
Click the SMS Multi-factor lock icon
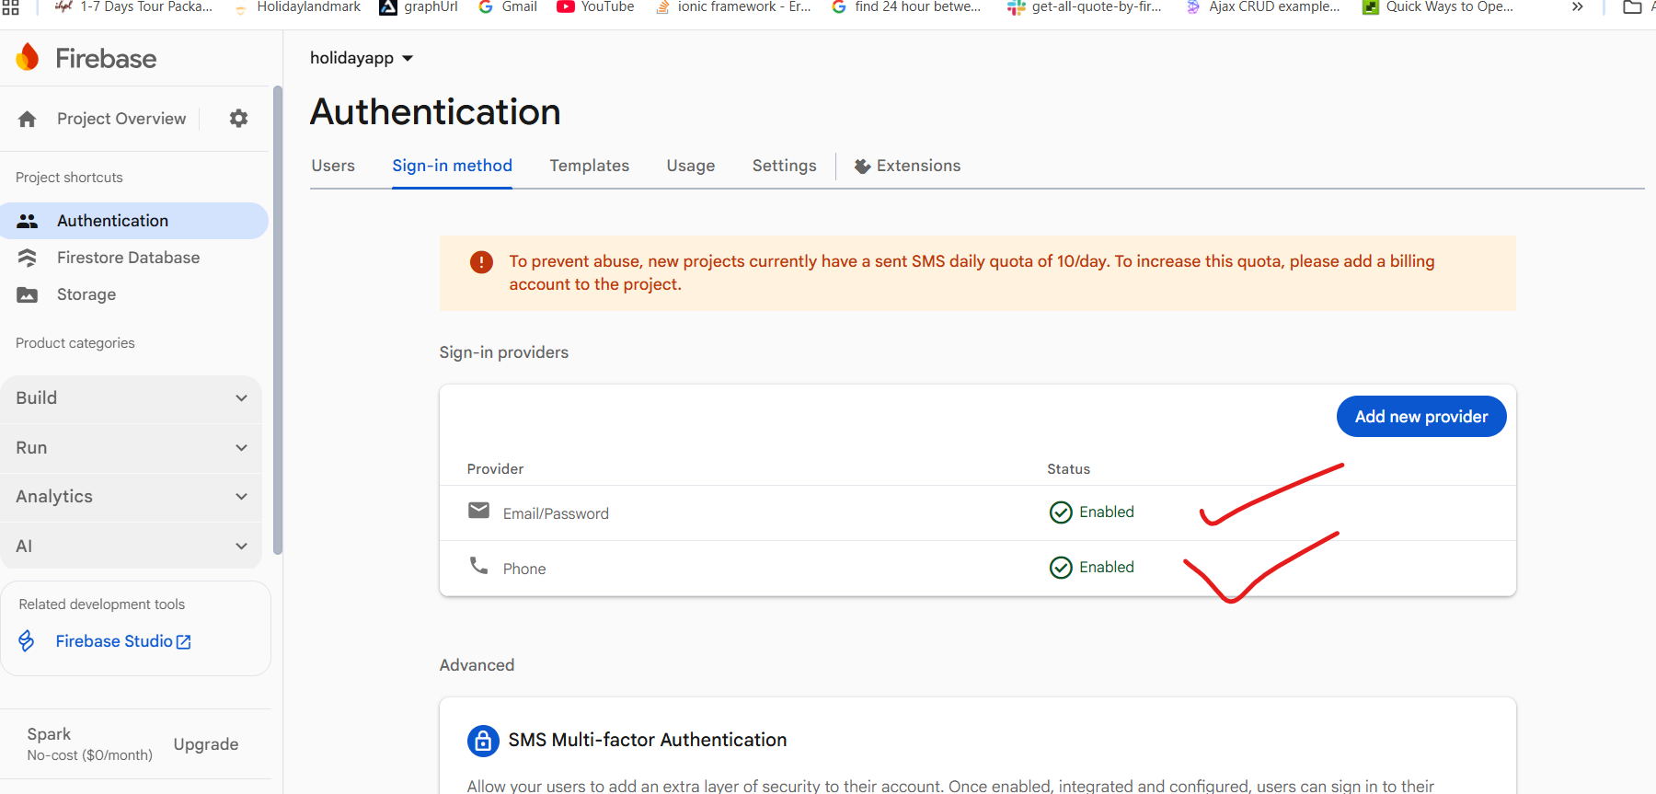click(x=483, y=741)
